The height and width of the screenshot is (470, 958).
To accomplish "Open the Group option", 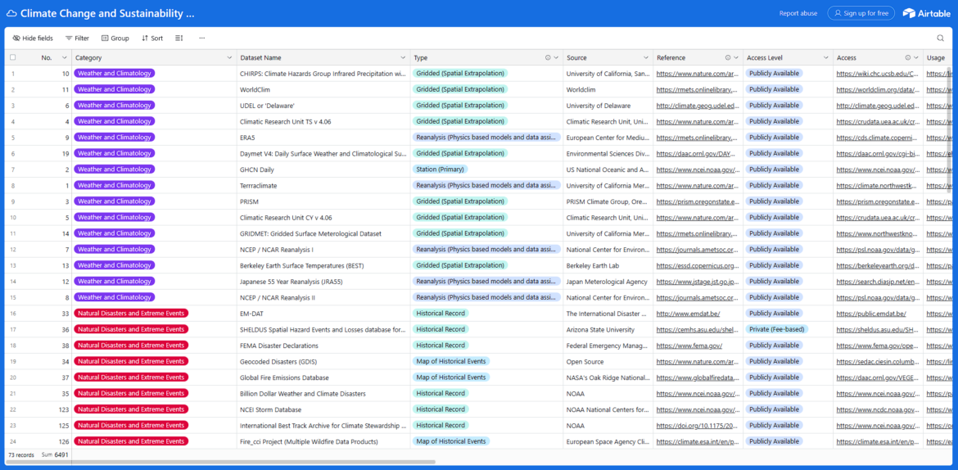I will point(115,38).
